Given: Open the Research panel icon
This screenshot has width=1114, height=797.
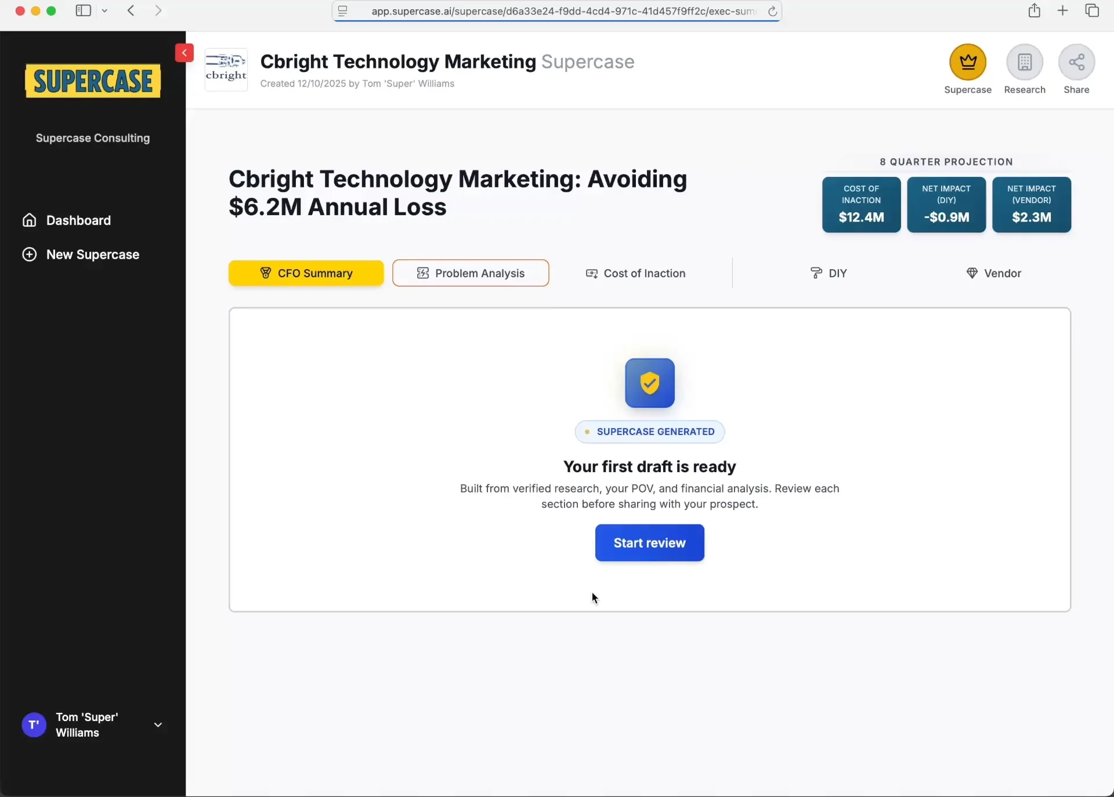Looking at the screenshot, I should click(1025, 62).
